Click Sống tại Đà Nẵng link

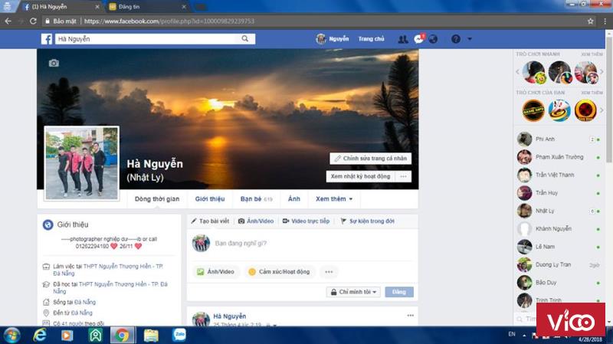click(x=85, y=302)
